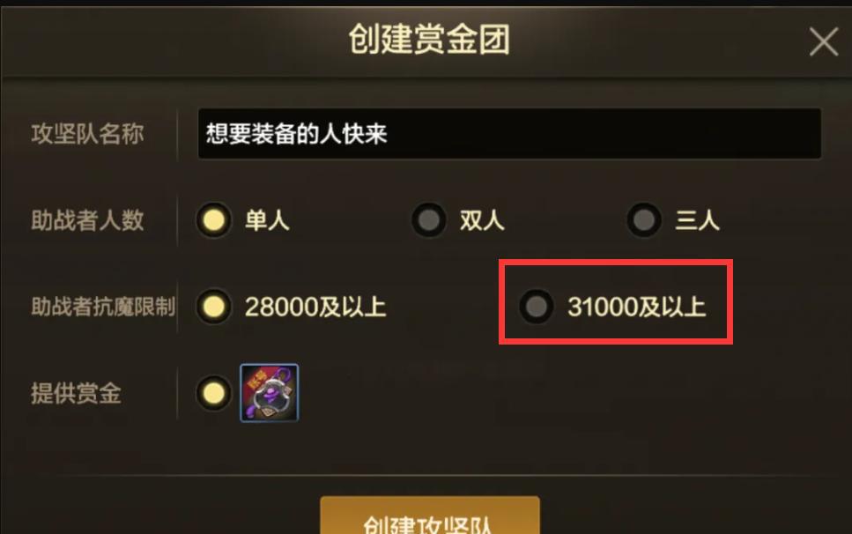Click the 助战者抗魔限制 row label

[x=103, y=307]
